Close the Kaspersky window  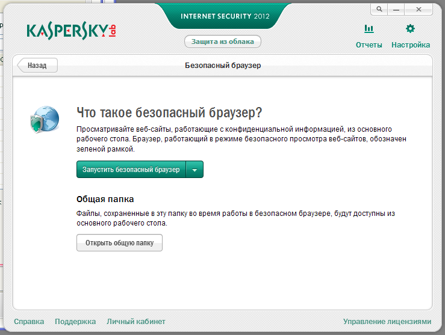pyautogui.click(x=419, y=9)
